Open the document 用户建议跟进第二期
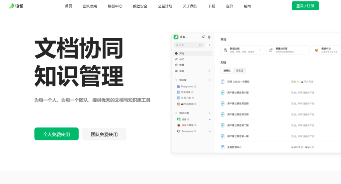The image size is (341, 184). (x=238, y=125)
